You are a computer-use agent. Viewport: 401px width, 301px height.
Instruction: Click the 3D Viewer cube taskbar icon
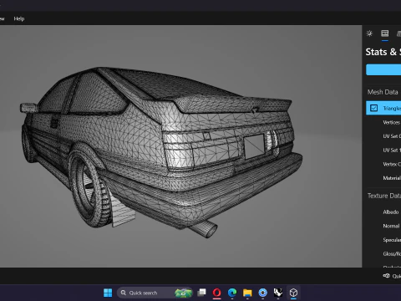click(x=293, y=293)
